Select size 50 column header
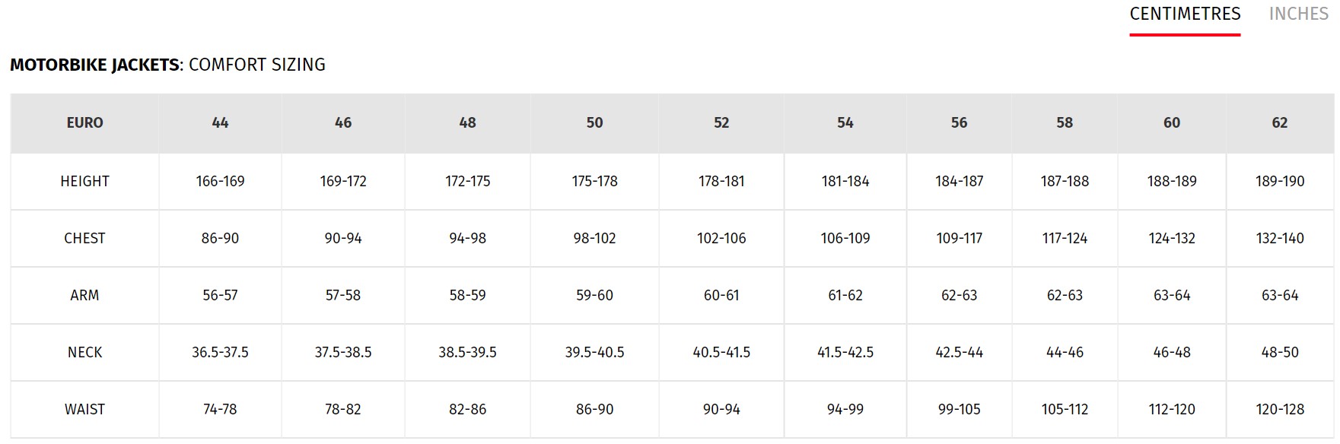Image resolution: width=1340 pixels, height=444 pixels. click(x=594, y=123)
